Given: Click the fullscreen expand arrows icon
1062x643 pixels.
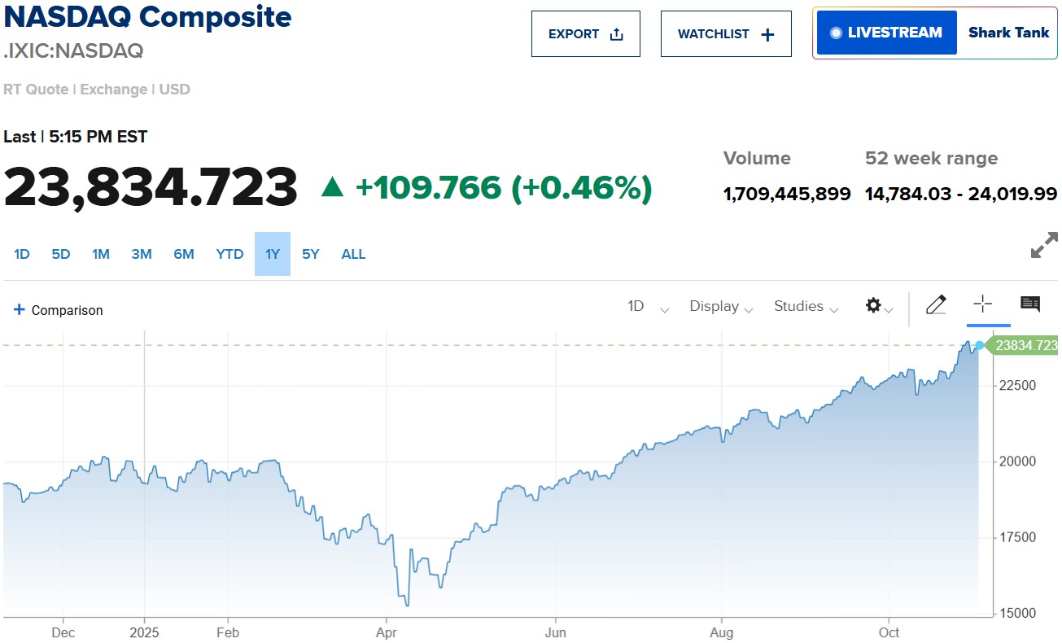Looking at the screenshot, I should pyautogui.click(x=1043, y=245).
